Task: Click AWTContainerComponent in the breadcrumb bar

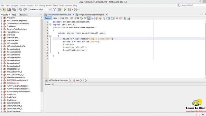Action: tap(58, 80)
